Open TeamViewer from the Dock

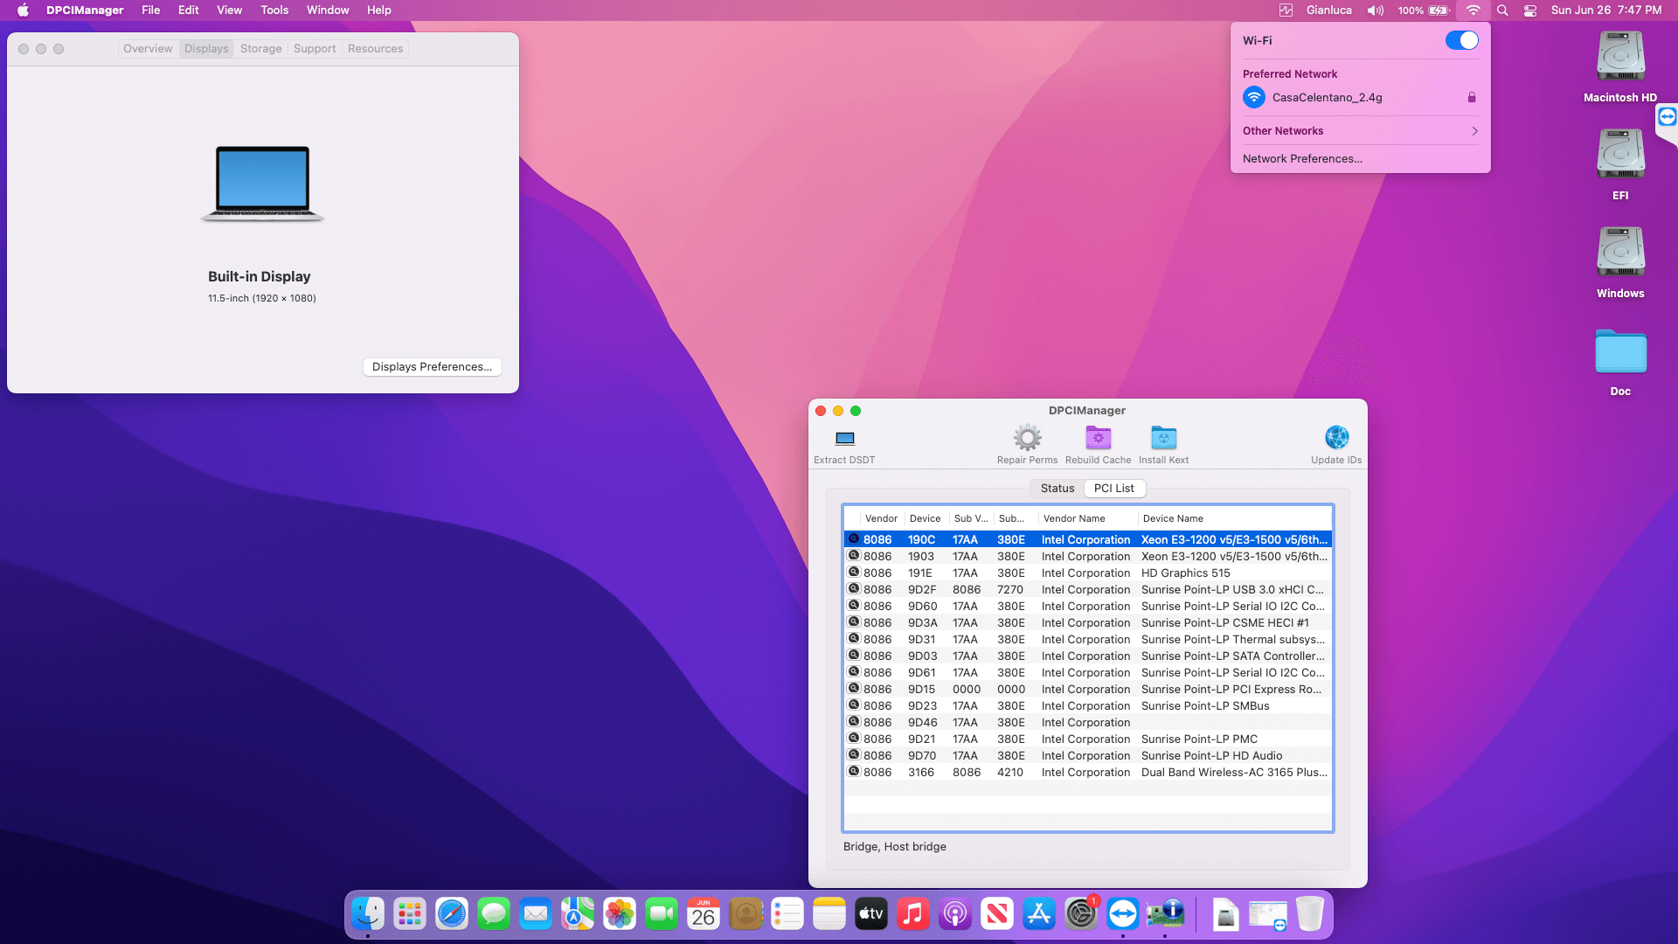pos(1123,914)
